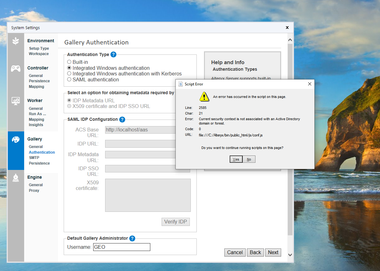This screenshot has height=271, width=380.
Task: Click Yes to continue running scripts
Action: (236, 159)
